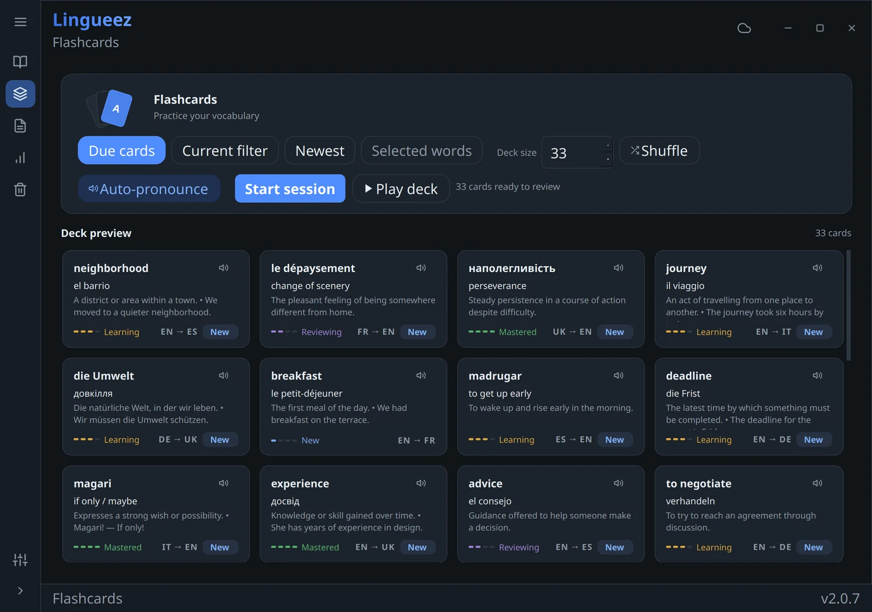Click the Deck size number field
Image resolution: width=872 pixels, height=612 pixels.
tap(577, 152)
